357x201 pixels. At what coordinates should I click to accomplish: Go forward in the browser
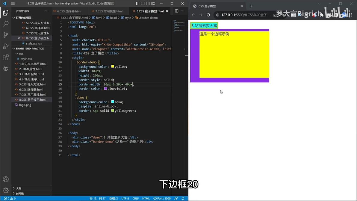pyautogui.click(x=201, y=15)
